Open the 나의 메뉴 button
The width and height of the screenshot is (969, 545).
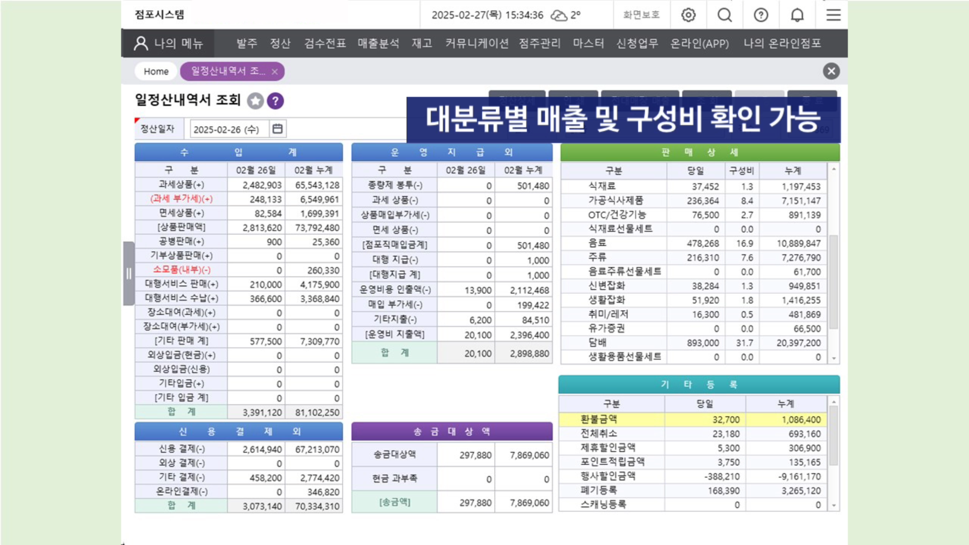coord(169,43)
